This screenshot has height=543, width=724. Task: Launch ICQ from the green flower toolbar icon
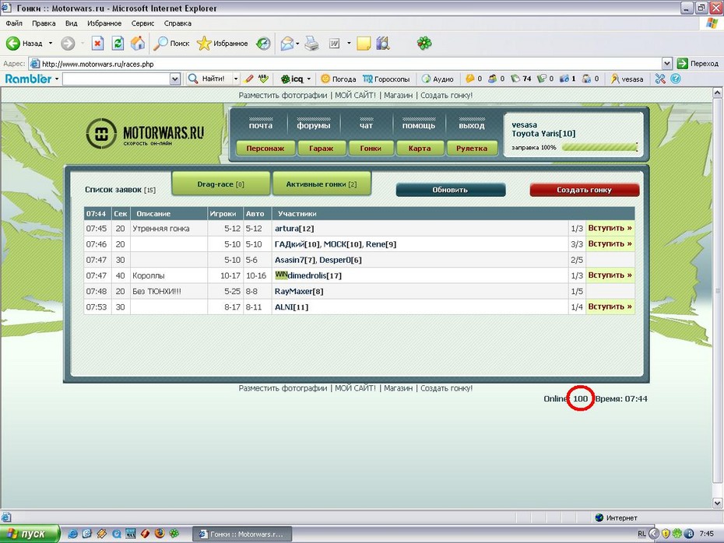click(424, 44)
